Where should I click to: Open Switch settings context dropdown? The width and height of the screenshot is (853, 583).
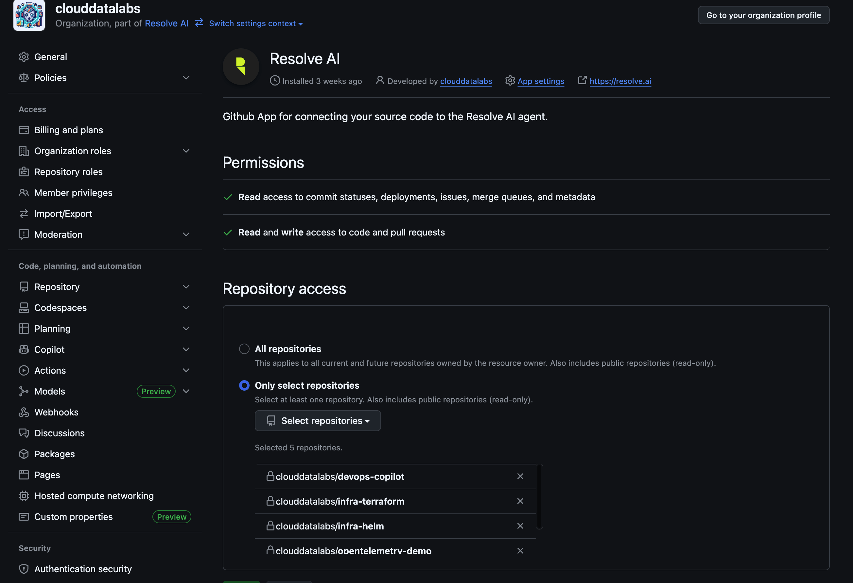point(256,24)
